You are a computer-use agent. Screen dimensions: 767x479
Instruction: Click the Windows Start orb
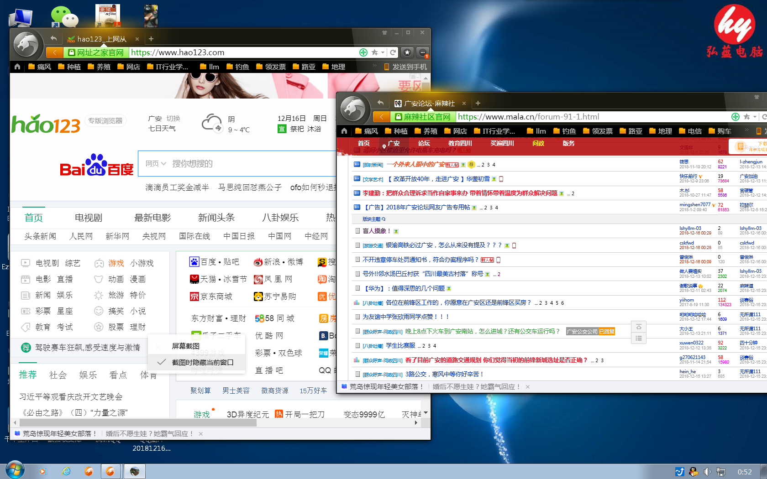click(x=15, y=470)
